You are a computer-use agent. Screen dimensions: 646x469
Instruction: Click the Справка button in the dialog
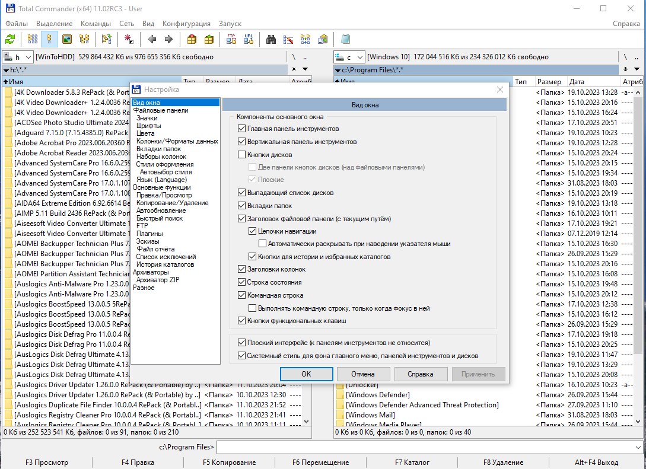pyautogui.click(x=420, y=374)
